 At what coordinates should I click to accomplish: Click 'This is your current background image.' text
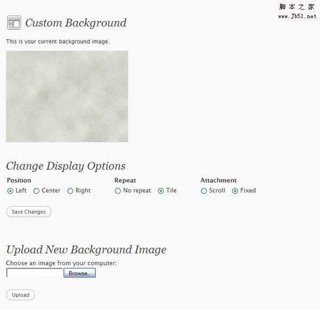point(58,42)
